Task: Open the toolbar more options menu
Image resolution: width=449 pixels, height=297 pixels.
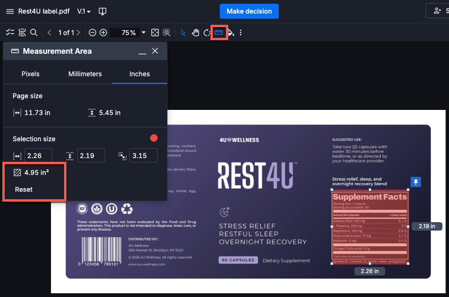Action: (240, 33)
